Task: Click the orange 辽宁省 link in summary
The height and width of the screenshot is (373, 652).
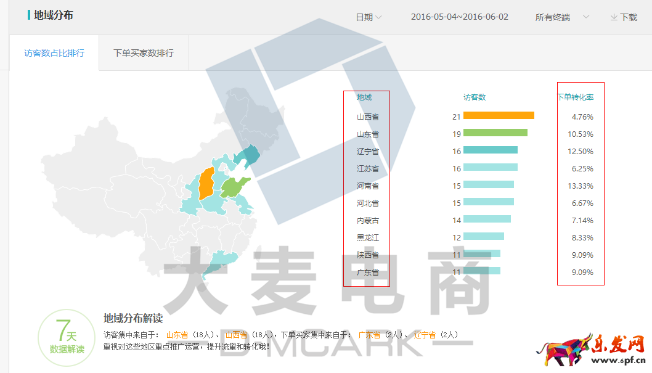Action: click(x=425, y=335)
